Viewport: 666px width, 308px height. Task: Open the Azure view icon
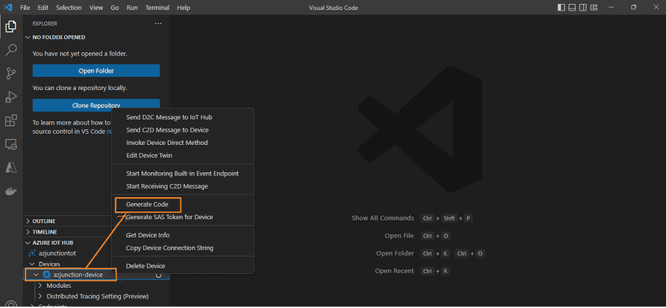click(11, 168)
